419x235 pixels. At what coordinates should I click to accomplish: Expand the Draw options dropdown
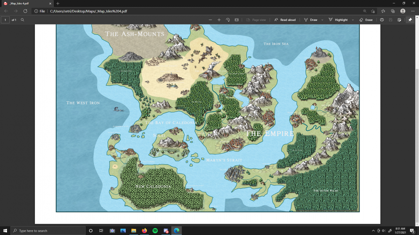click(x=322, y=20)
